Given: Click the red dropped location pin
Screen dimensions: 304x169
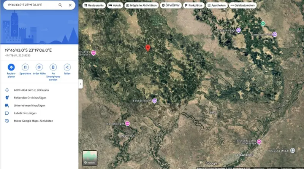Looking at the screenshot, I should [148, 48].
